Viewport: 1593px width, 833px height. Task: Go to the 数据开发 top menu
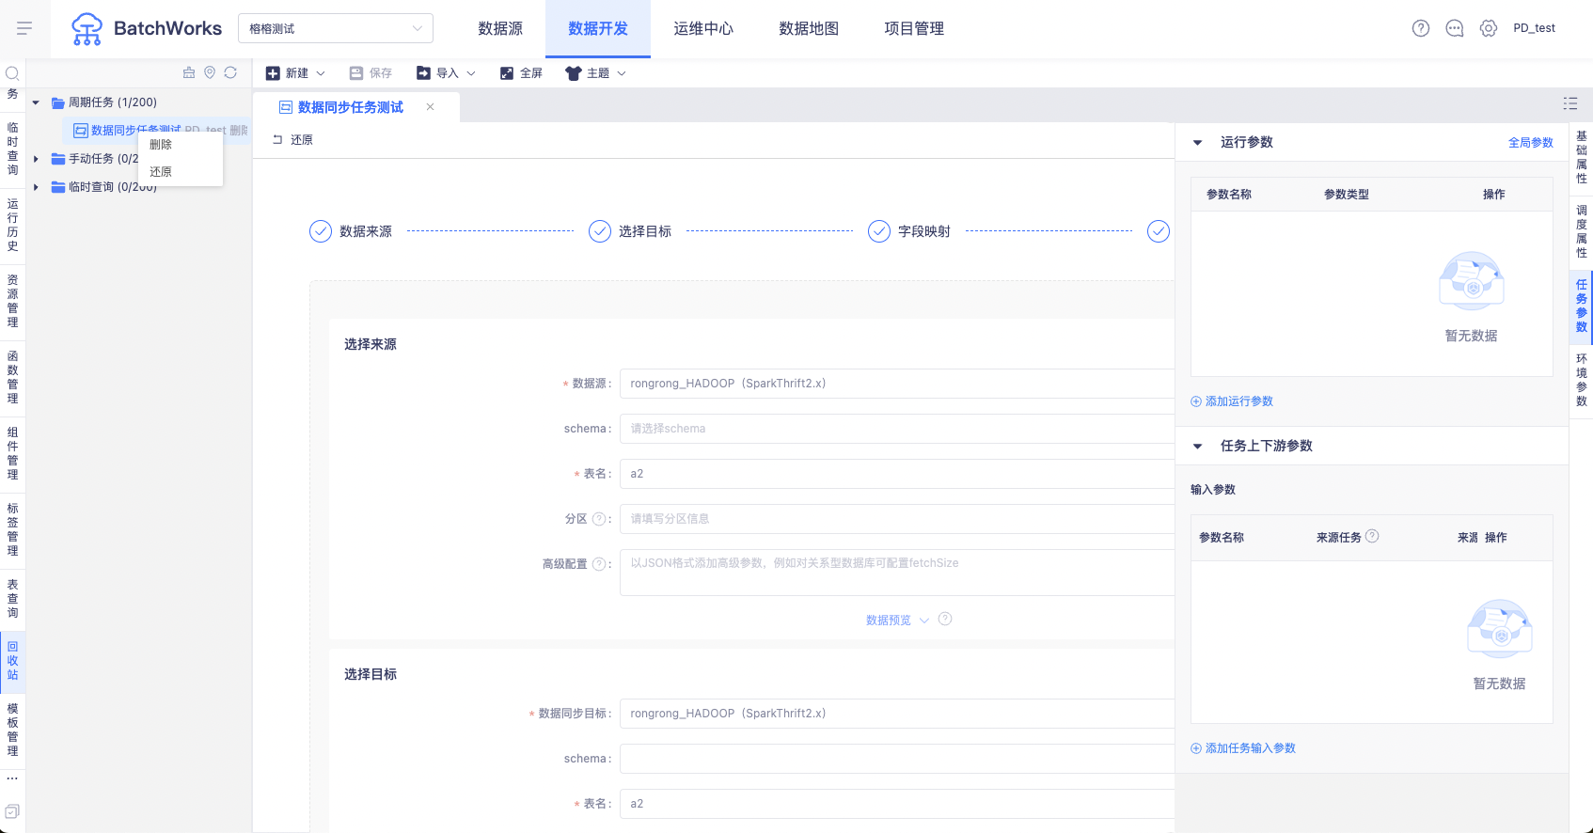pos(598,29)
